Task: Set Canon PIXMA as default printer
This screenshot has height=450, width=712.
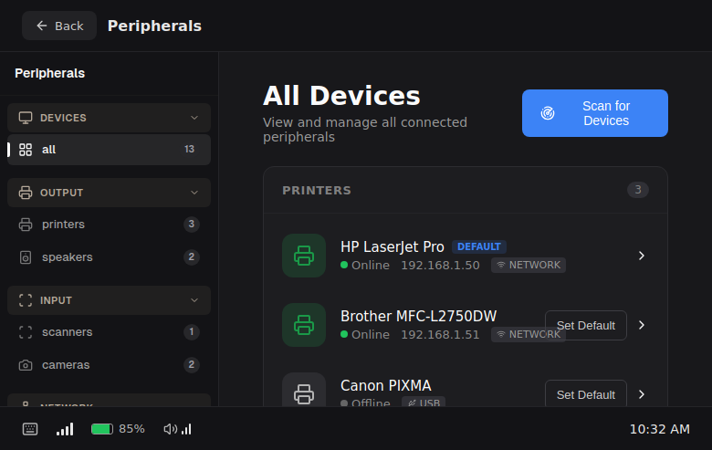Action: pos(585,394)
